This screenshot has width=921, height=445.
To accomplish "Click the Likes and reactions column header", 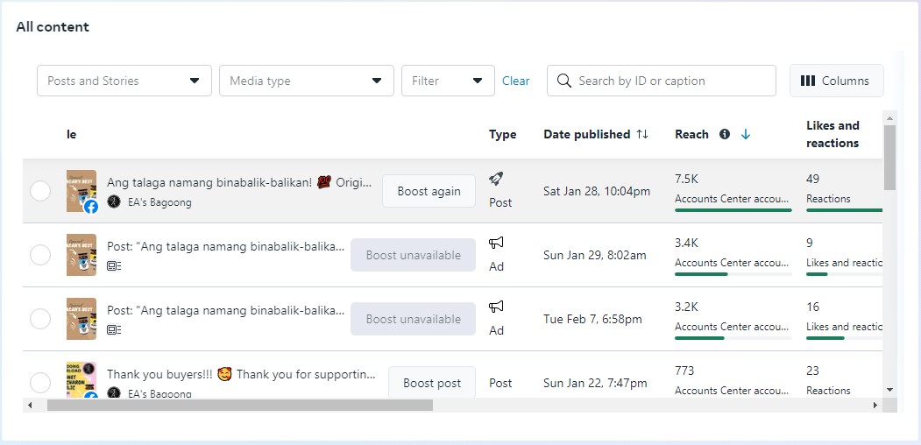I will pos(832,134).
